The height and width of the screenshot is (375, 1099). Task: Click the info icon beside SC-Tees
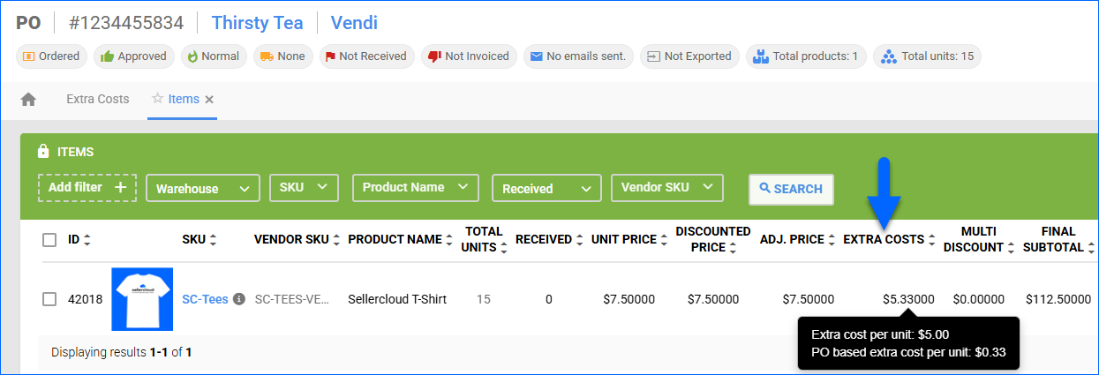(x=238, y=300)
